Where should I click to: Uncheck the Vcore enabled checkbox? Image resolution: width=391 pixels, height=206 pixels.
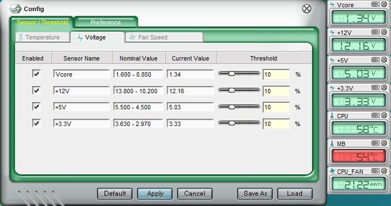click(36, 74)
